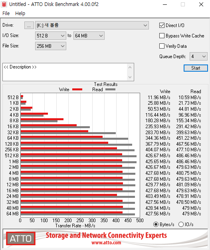
Task: Click the 12 MB write value 429.77 MB/s
Action: click(x=158, y=185)
